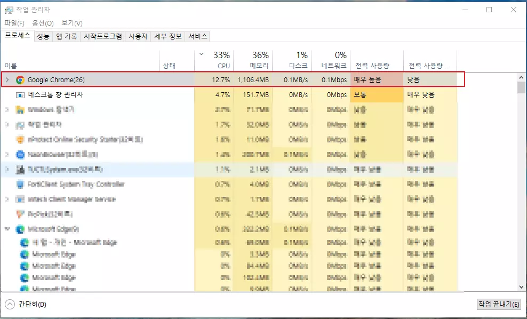527x319 pixels.
Task: Click the process list scrollbar down arrow
Action: coord(521,287)
